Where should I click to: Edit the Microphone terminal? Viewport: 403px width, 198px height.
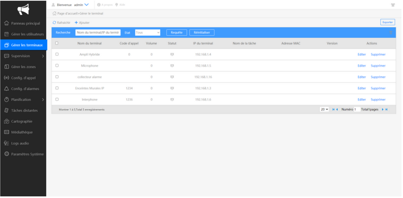tap(362, 66)
